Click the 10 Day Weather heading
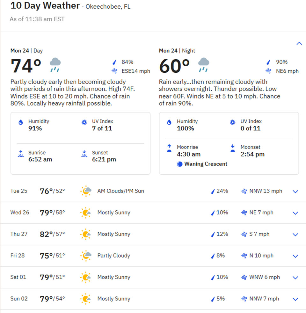Image resolution: width=306 pixels, height=313 pixels. tap(45, 6)
